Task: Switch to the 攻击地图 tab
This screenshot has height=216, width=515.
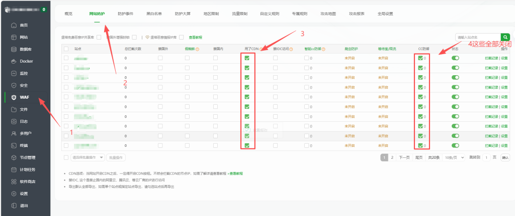Action: click(328, 14)
